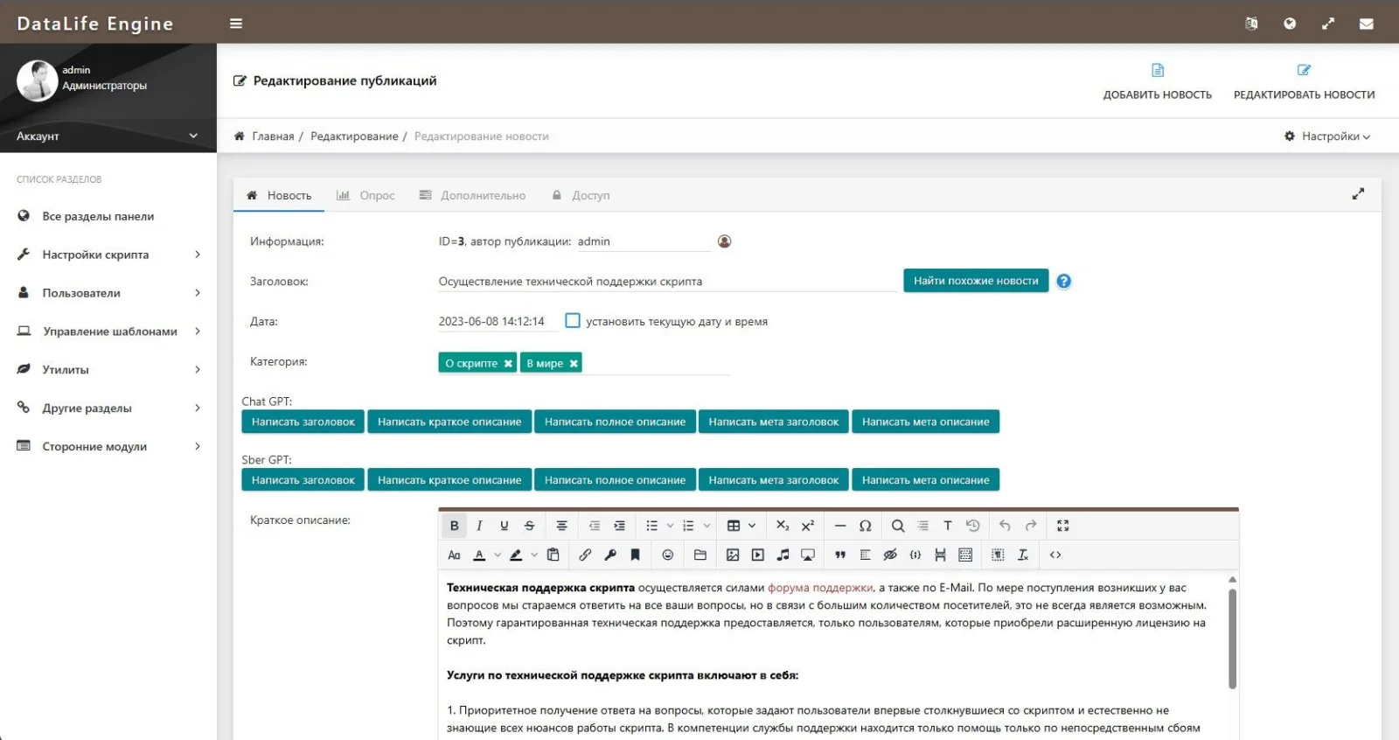This screenshot has width=1399, height=740.
Task: Insert special character with Omega icon
Action: [x=865, y=526]
